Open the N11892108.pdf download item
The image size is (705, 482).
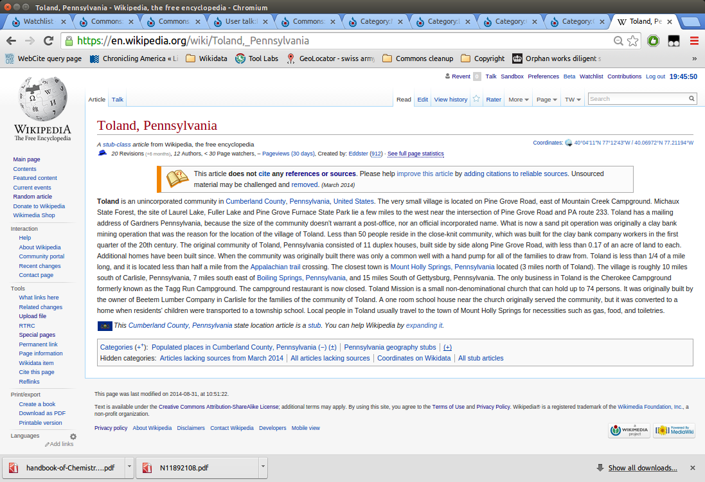click(197, 468)
